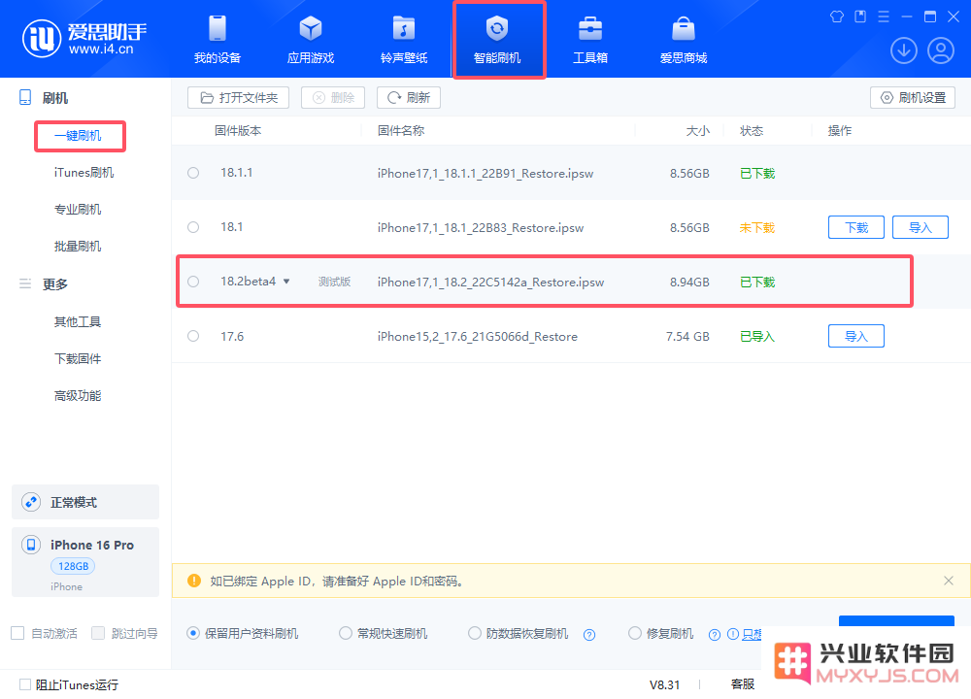Click the title bar menu lines icon
The image size is (971, 699).
click(x=884, y=17)
